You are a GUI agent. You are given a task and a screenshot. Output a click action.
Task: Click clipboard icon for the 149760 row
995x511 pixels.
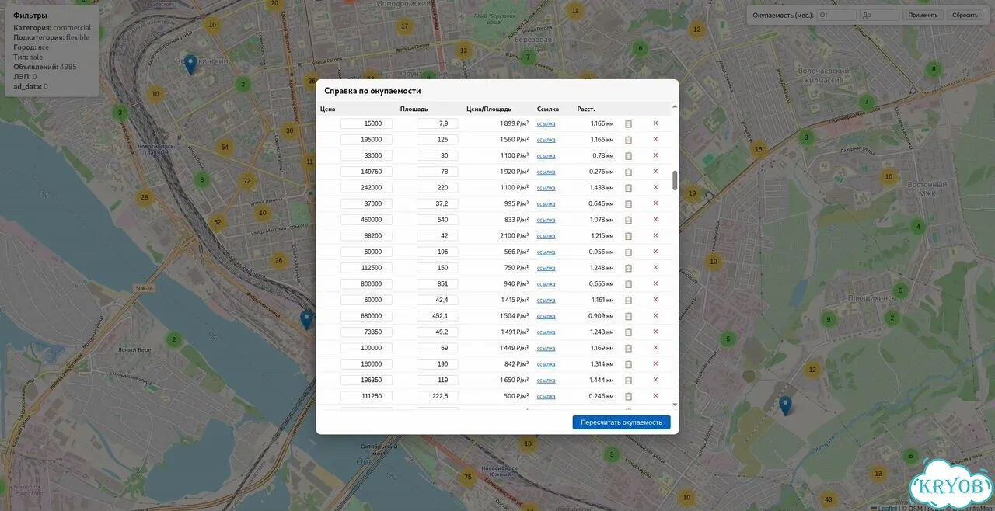point(629,172)
